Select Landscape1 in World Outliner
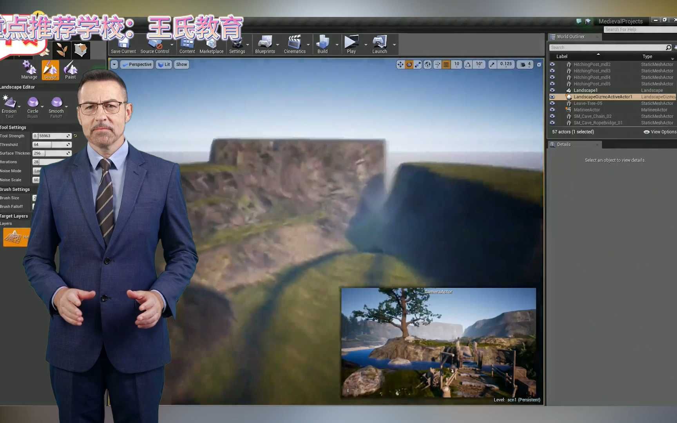This screenshot has width=677, height=423. pos(585,90)
